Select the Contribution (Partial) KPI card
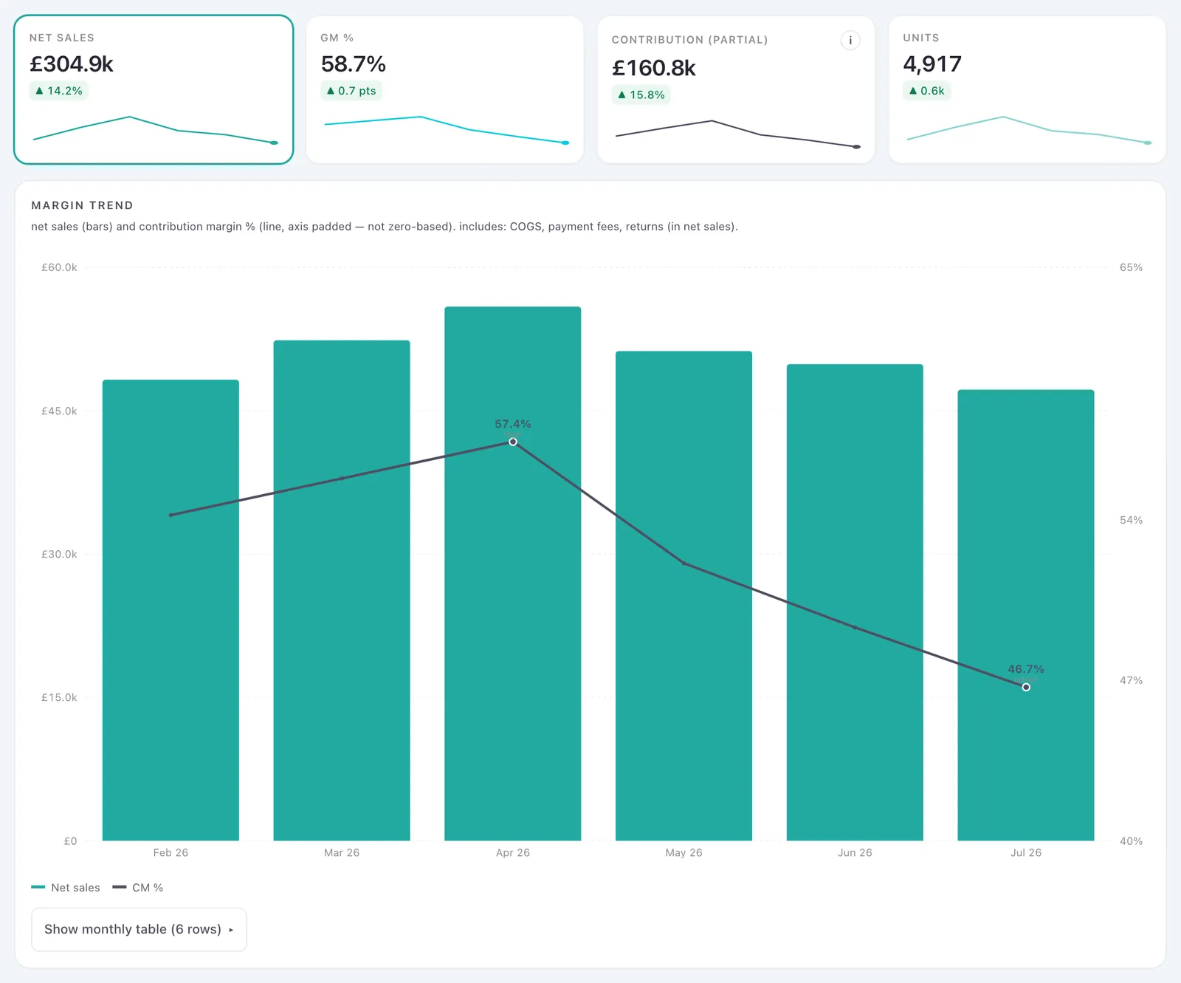Screen dimensions: 1181x983 click(x=736, y=89)
